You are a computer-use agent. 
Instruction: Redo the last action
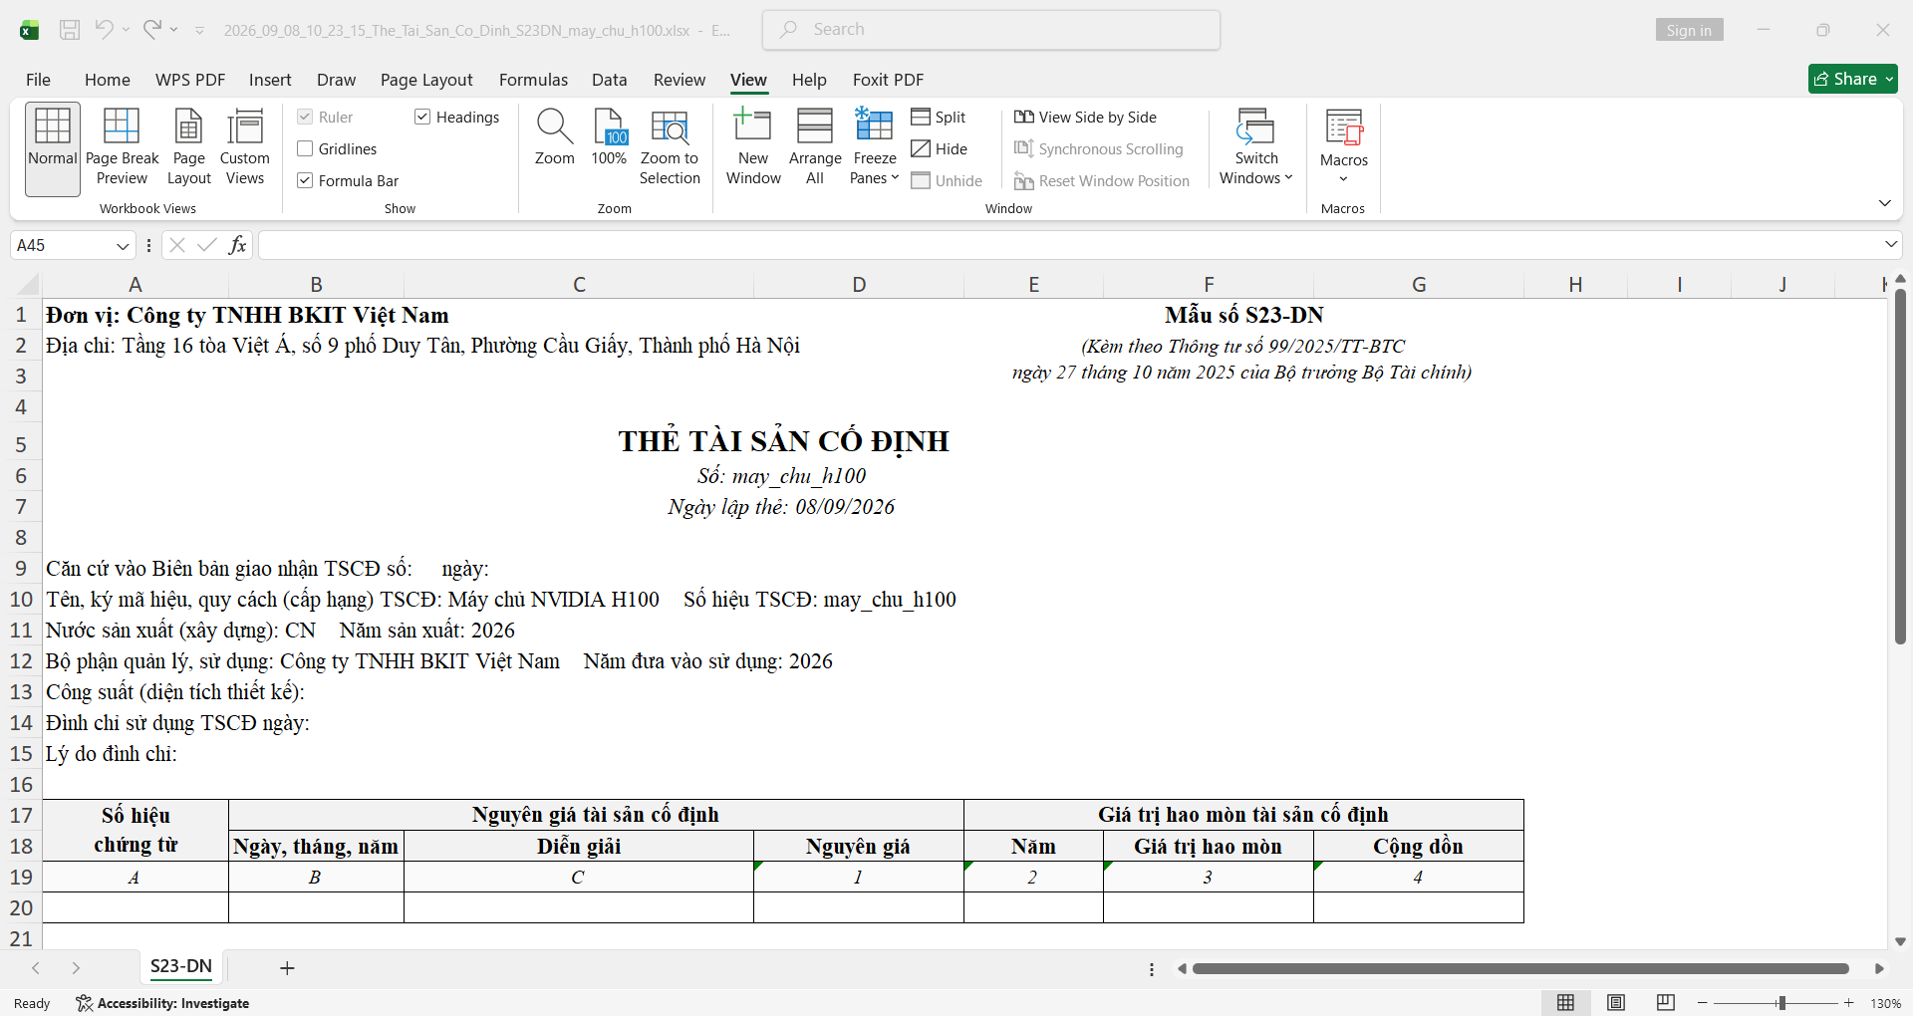click(151, 30)
